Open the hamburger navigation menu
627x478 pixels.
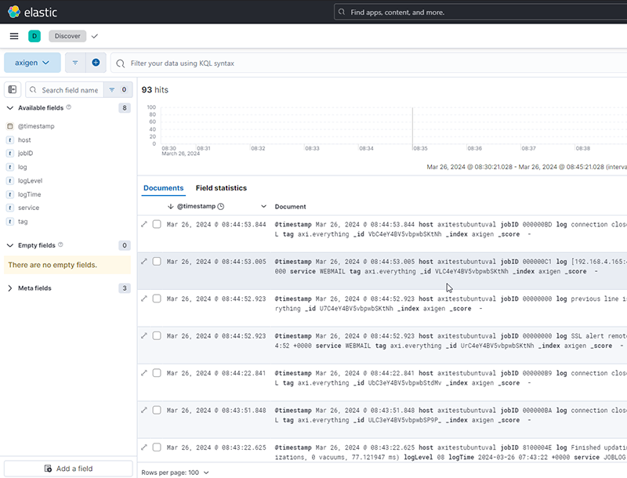(14, 36)
